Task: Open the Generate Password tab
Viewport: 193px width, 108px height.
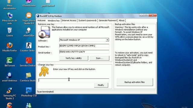Action: tap(108, 20)
